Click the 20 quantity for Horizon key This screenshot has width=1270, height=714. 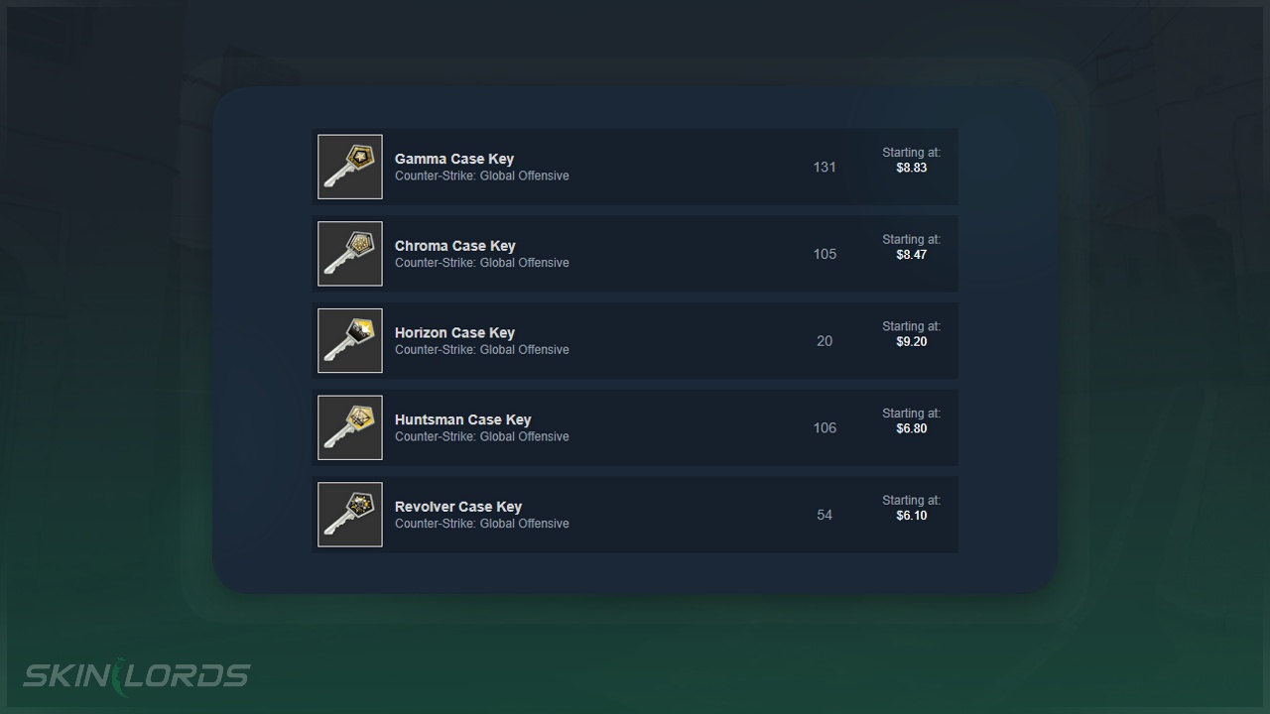pyautogui.click(x=825, y=340)
